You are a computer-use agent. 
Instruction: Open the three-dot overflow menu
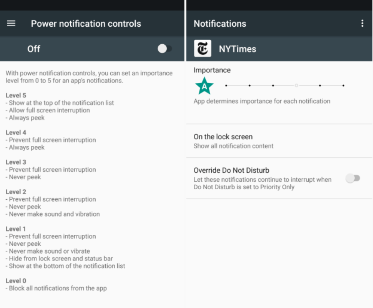pyautogui.click(x=362, y=23)
